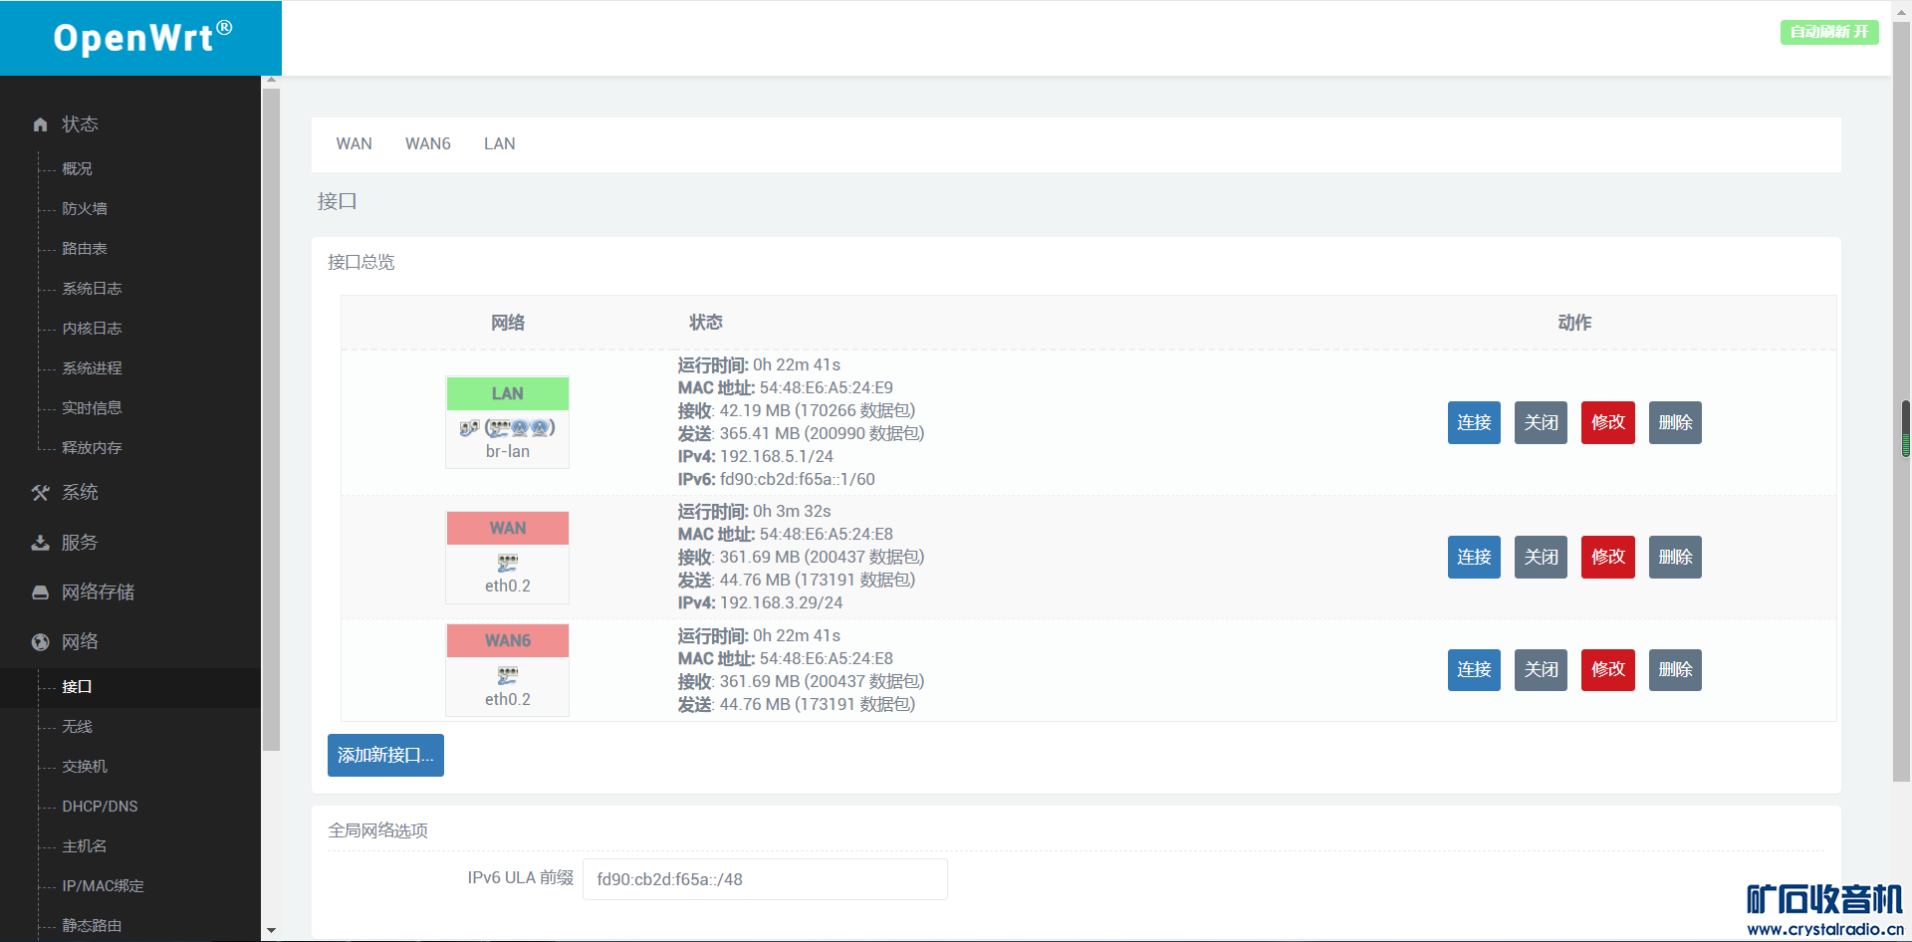Open 无线 settings page
Image resolution: width=1912 pixels, height=942 pixels.
77,727
